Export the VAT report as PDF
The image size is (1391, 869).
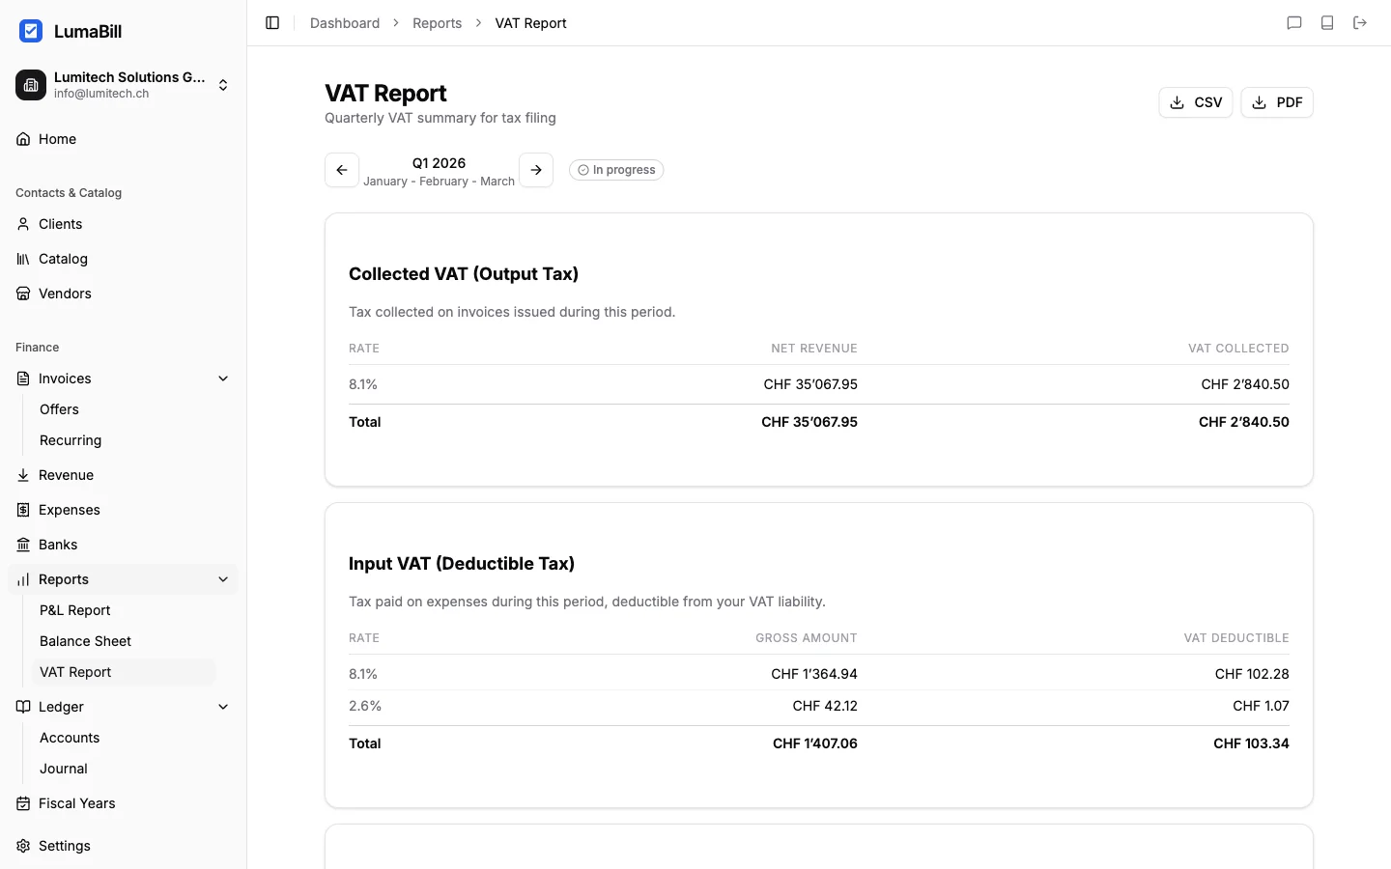[x=1277, y=101]
